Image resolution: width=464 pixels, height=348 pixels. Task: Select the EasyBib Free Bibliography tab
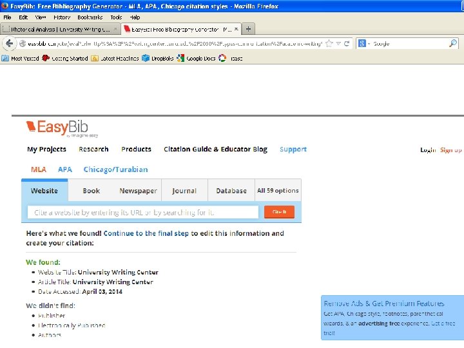click(181, 29)
